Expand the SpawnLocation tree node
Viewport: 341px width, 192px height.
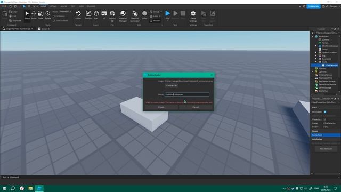coord(316,52)
